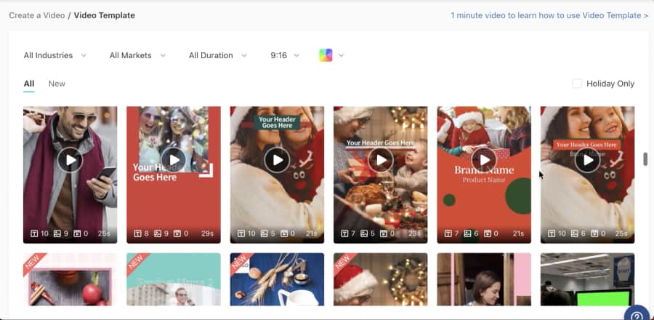Enable the Holiday Only checkbox
The width and height of the screenshot is (654, 320).
coord(577,84)
